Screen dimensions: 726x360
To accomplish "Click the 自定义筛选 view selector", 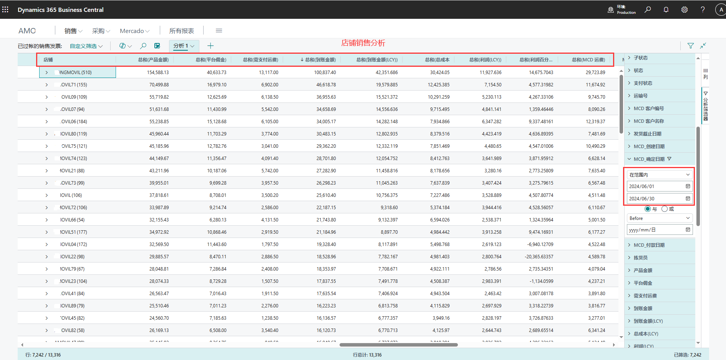I will tap(86, 46).
